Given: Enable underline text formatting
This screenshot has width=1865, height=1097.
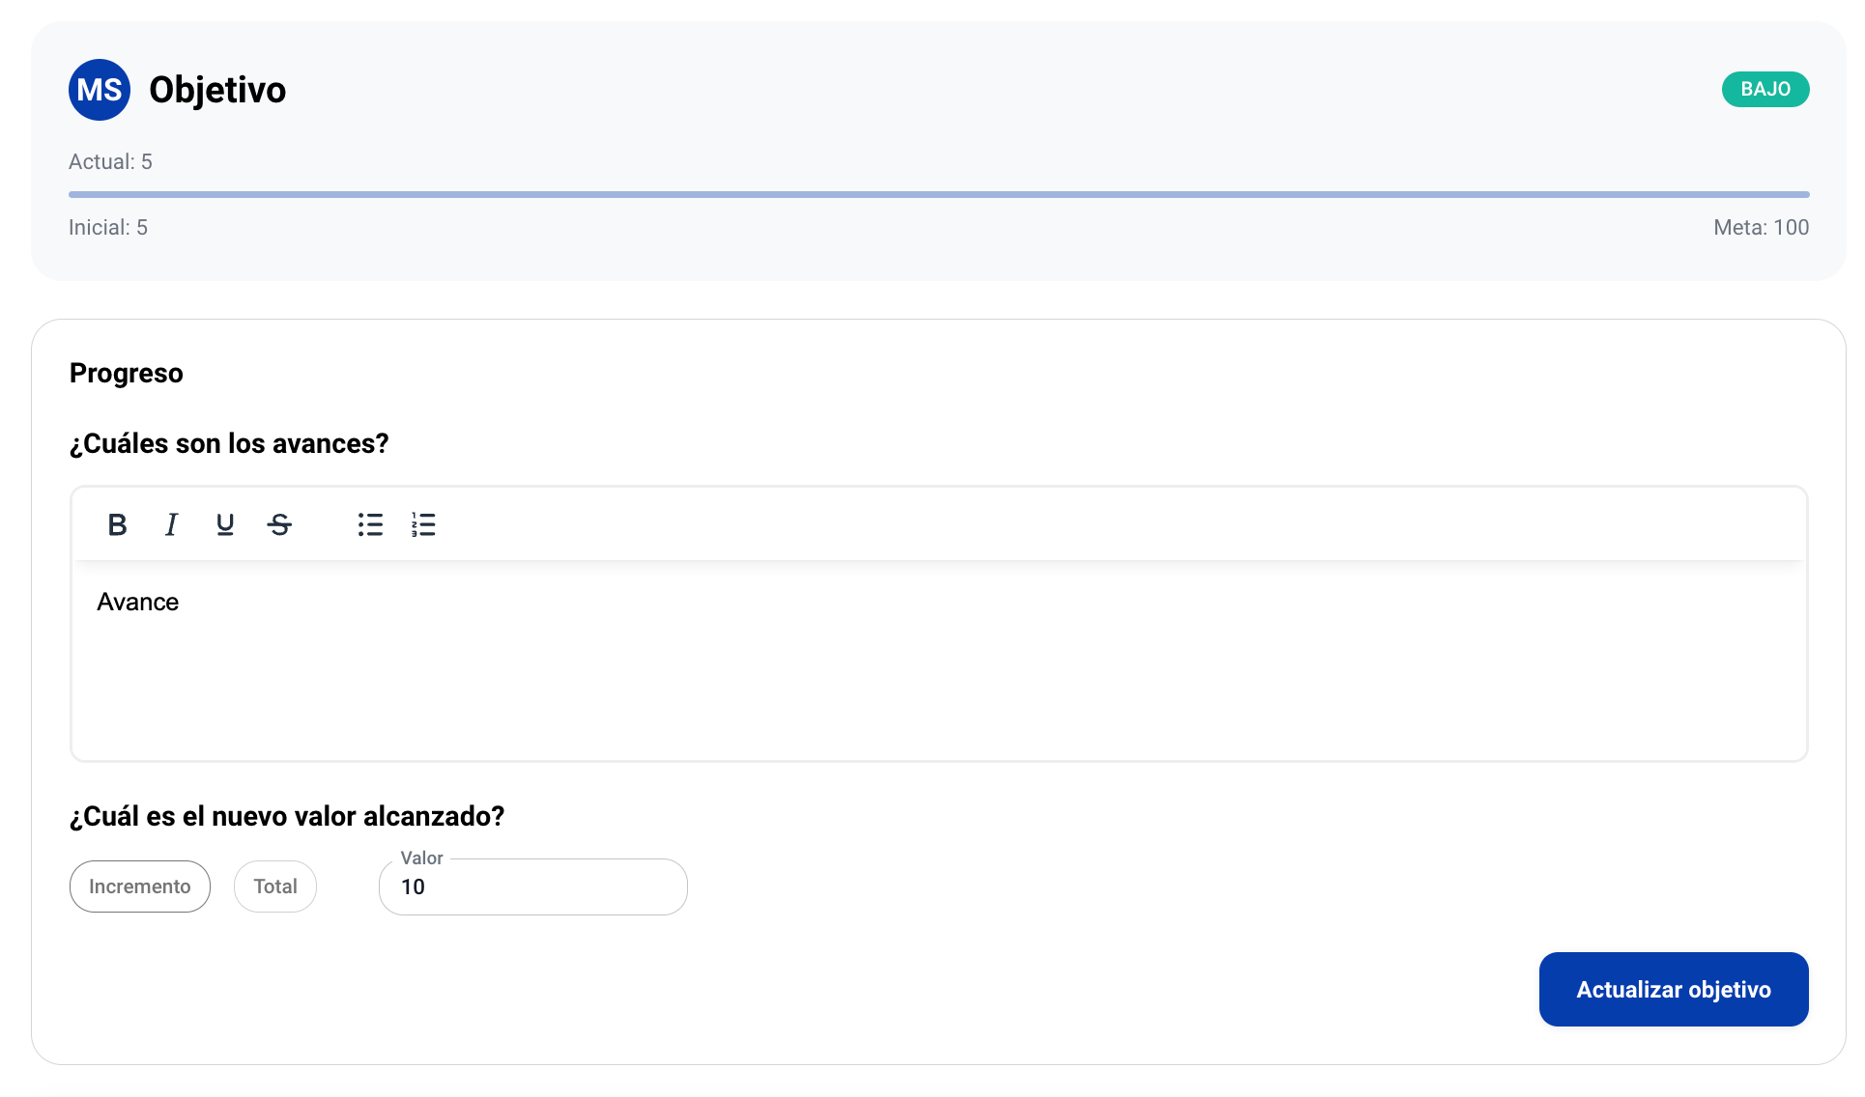Looking at the screenshot, I should [225, 524].
